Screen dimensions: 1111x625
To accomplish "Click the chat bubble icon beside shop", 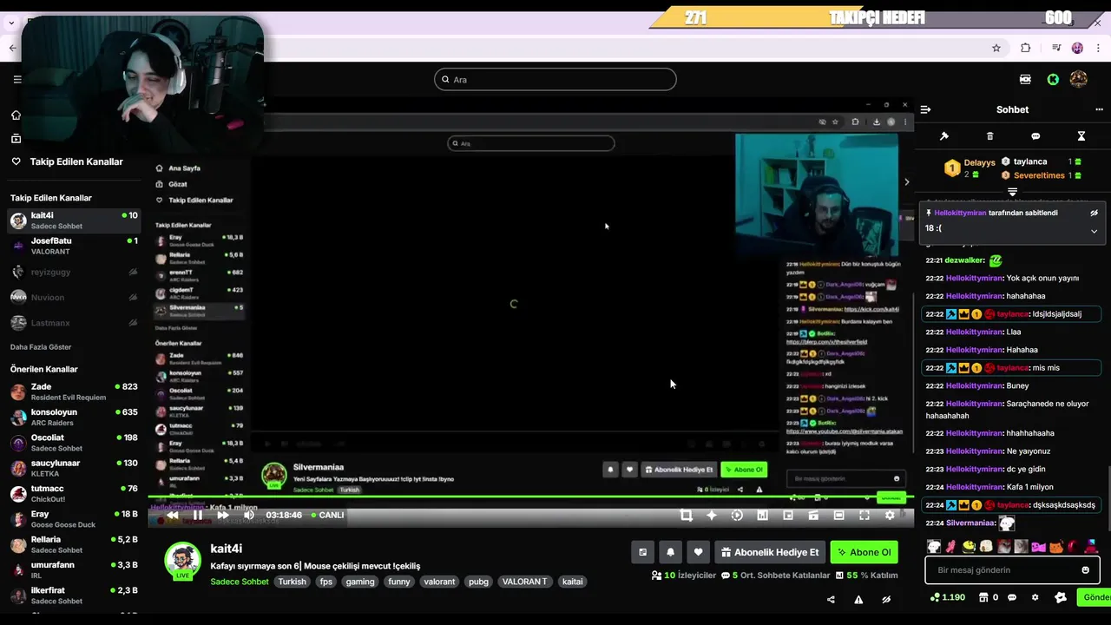I will click(x=1012, y=597).
